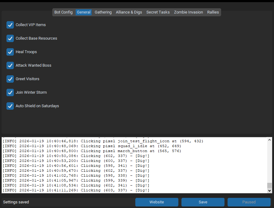Open the Gathering tab
This screenshot has width=274, height=208.
click(103, 12)
